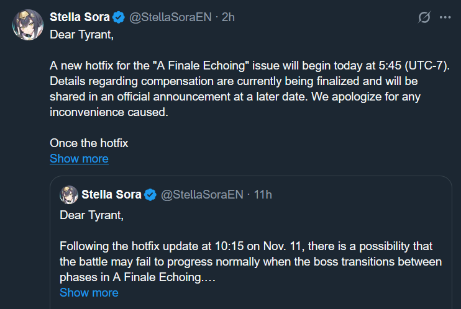Click the 11h timestamp in quoted post
This screenshot has height=309, width=461.
click(x=263, y=195)
